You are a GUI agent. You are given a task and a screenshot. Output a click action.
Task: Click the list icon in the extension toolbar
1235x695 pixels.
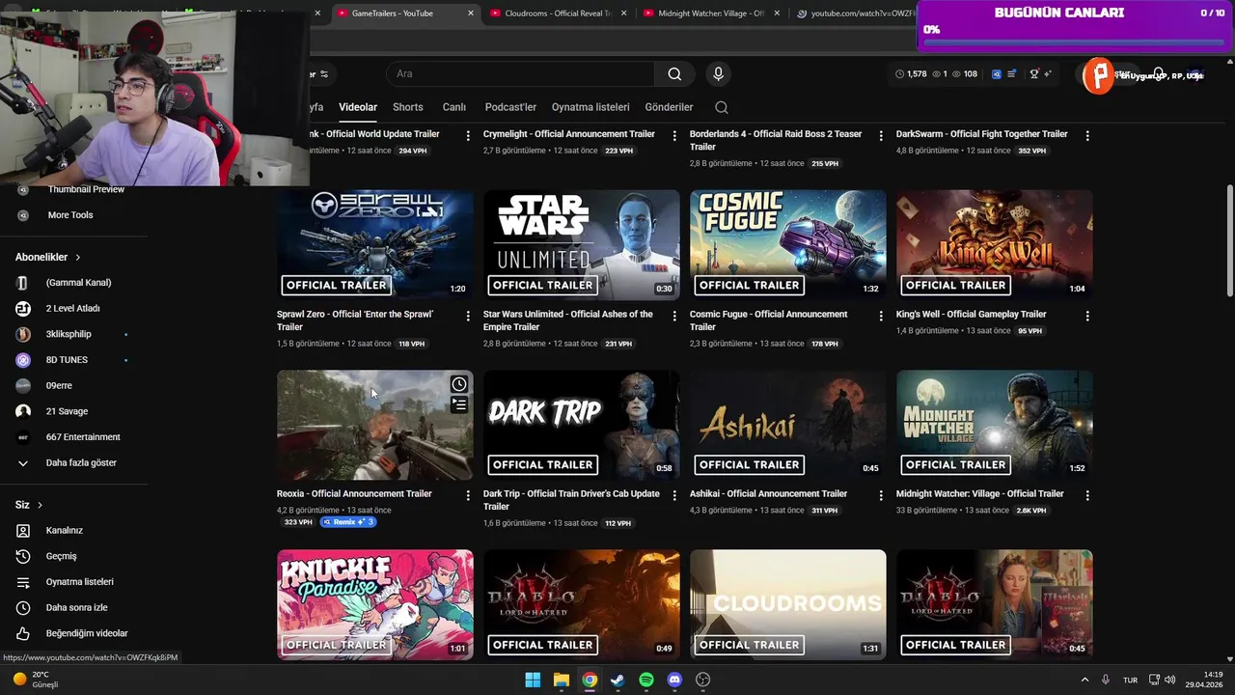(x=1011, y=74)
